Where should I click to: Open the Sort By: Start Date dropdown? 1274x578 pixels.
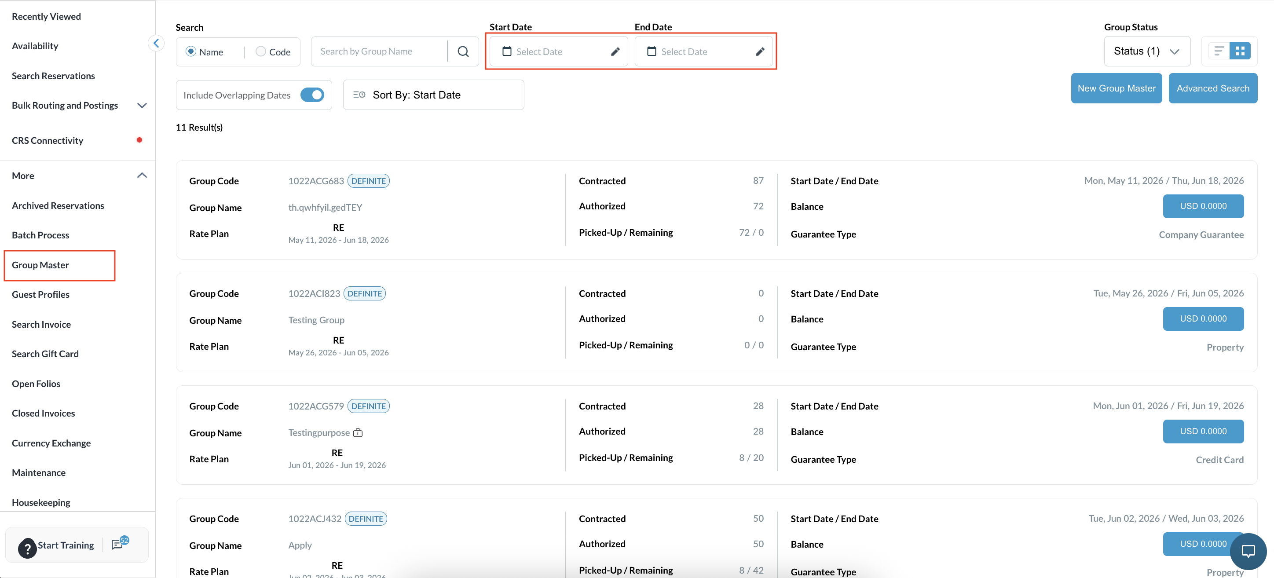pyautogui.click(x=433, y=95)
